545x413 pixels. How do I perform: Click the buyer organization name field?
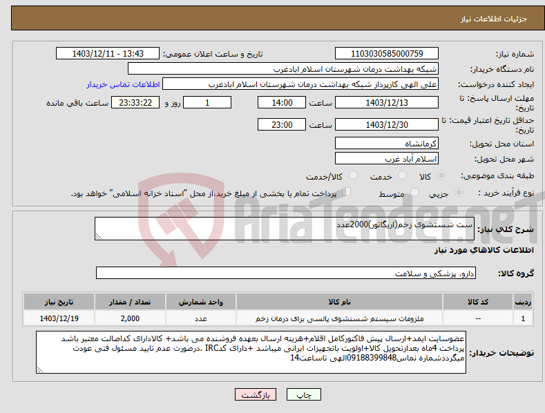click(283, 69)
